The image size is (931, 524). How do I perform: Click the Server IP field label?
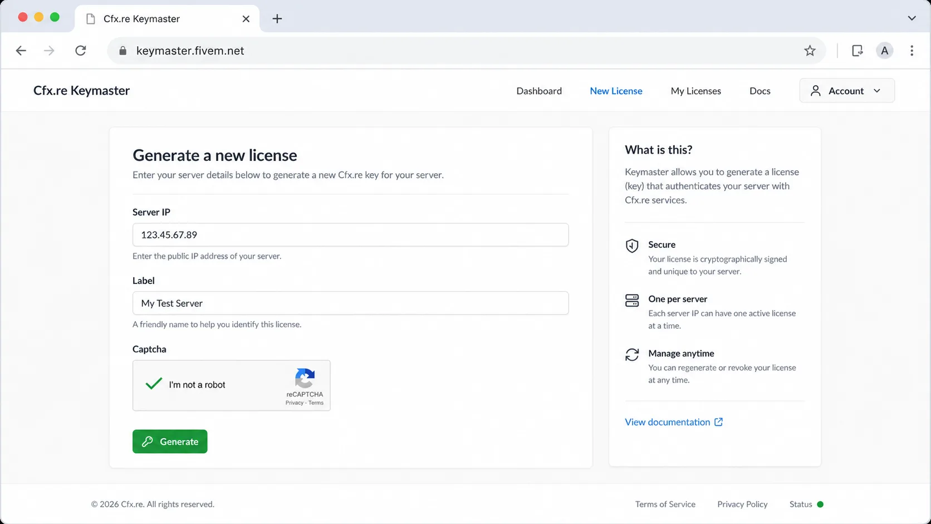151,212
